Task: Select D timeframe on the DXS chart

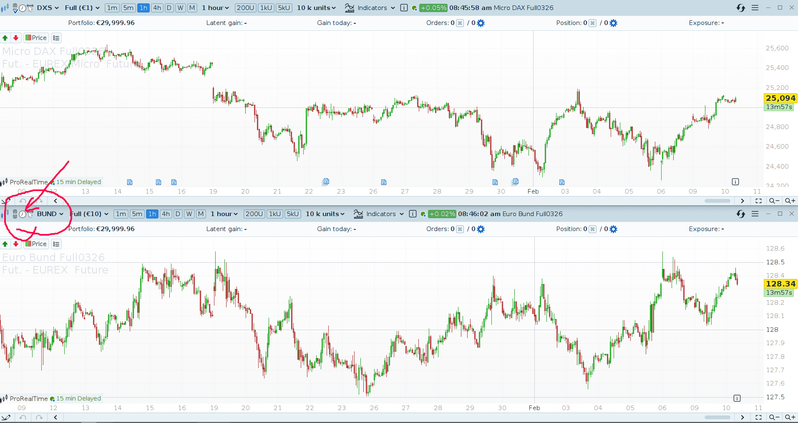Action: (x=169, y=8)
